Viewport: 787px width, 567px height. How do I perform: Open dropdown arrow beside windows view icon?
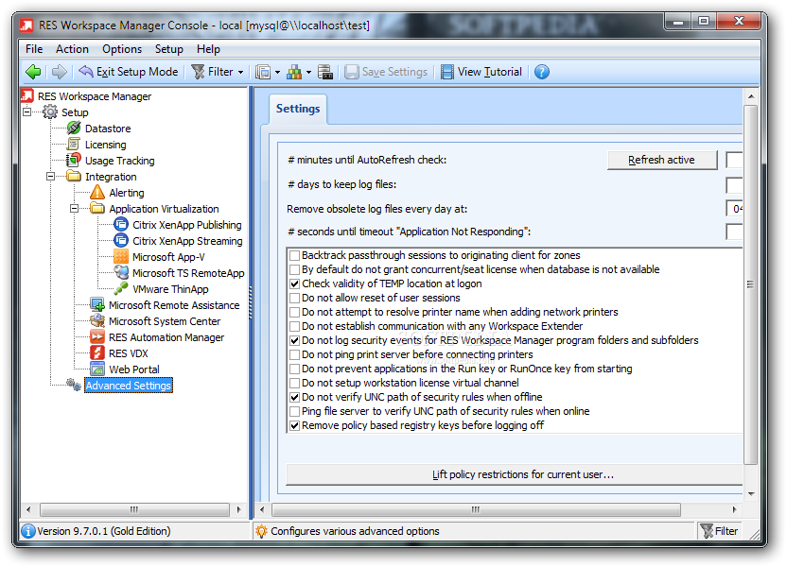pyautogui.click(x=277, y=72)
